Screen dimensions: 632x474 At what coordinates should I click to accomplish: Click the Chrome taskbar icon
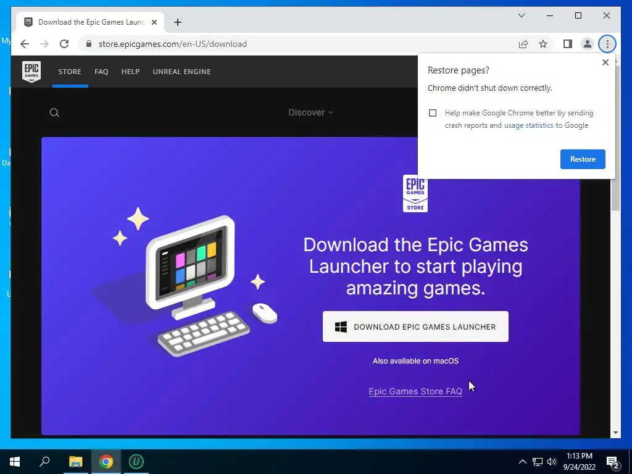[106, 462]
